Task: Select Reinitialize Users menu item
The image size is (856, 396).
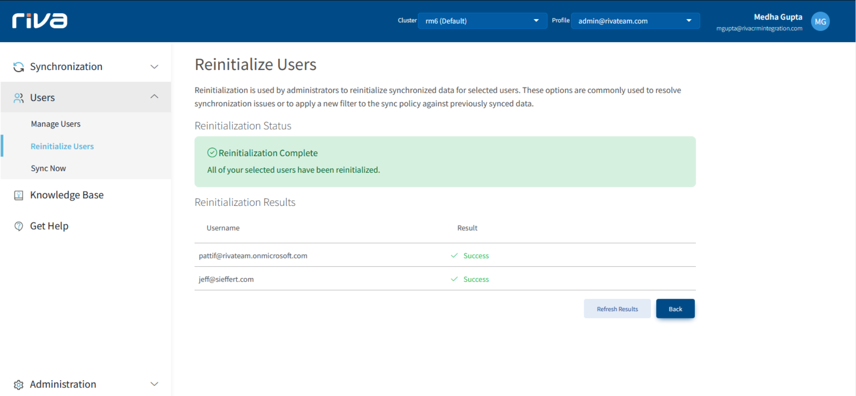Action: tap(62, 146)
